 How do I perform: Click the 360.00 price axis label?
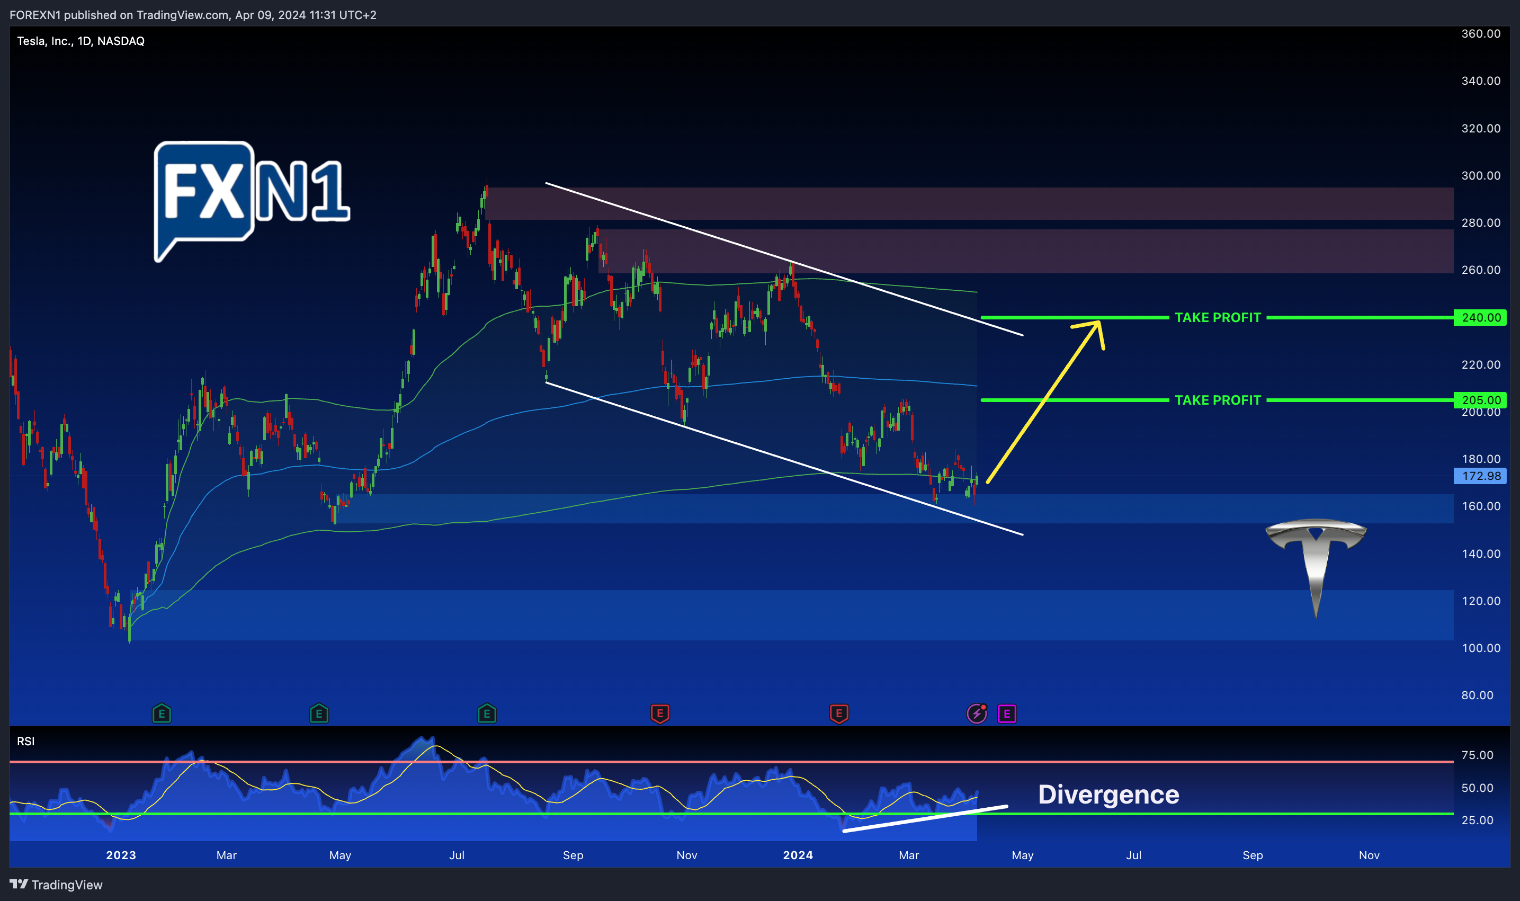tap(1480, 33)
